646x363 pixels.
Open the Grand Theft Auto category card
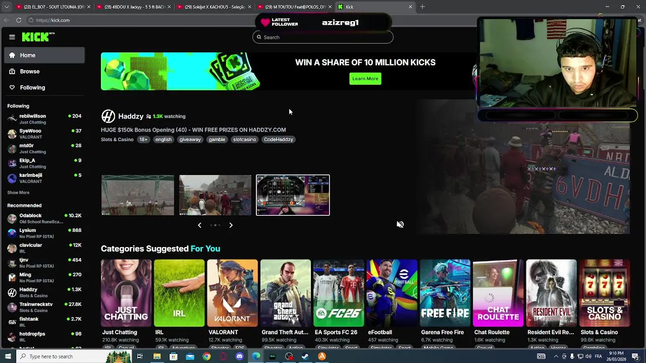tap(286, 293)
